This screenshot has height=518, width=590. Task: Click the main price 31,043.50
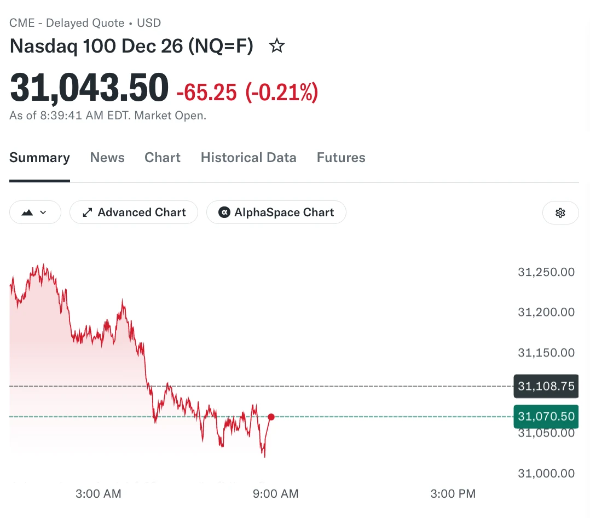(89, 88)
